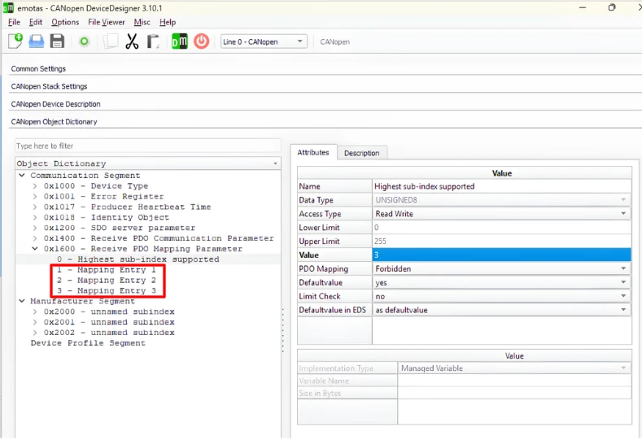This screenshot has height=440, width=642.
Task: Open the Misc menu
Action: click(142, 22)
